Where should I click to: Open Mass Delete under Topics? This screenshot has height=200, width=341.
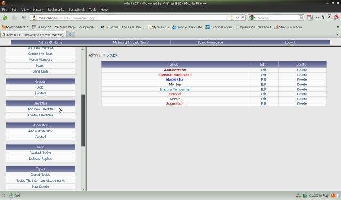pyautogui.click(x=40, y=187)
